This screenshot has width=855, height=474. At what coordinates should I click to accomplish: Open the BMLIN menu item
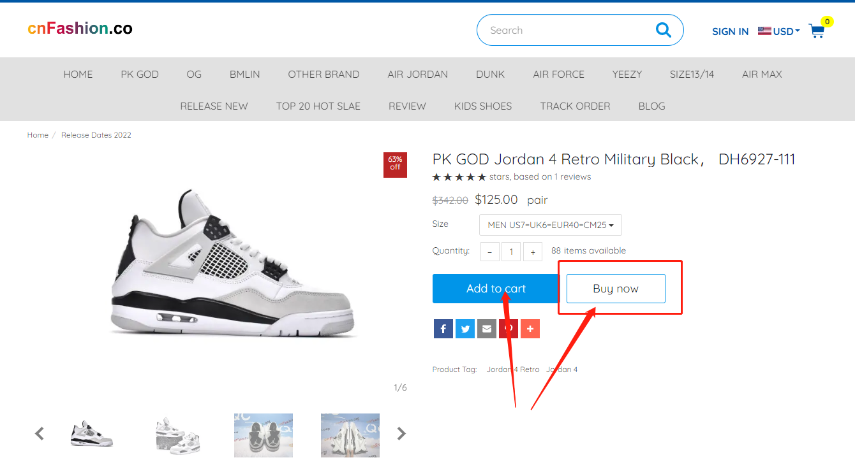(x=245, y=74)
